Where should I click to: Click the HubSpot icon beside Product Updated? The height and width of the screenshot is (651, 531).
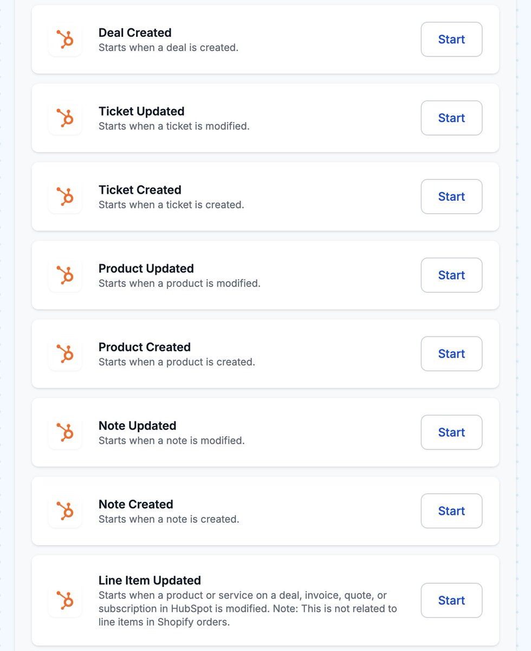65,275
